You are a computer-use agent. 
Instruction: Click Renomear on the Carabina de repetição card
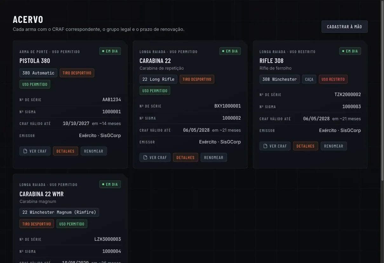tap(214, 157)
